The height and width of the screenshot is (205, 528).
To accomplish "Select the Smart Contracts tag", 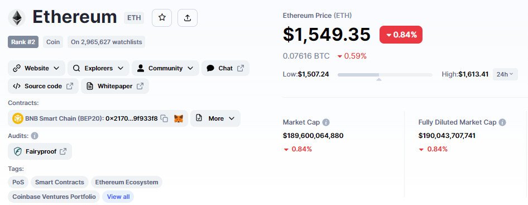I will (x=60, y=182).
